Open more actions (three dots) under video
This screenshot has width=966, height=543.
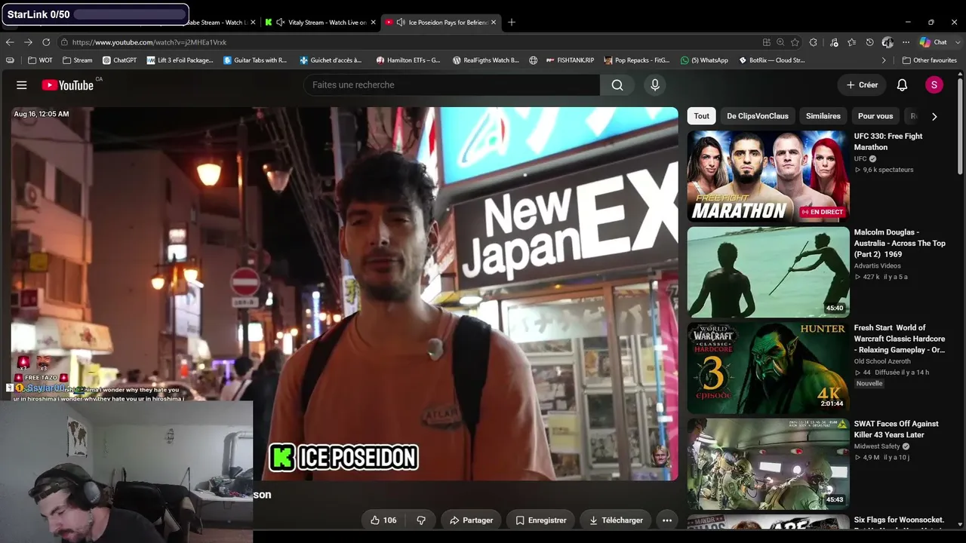click(x=667, y=520)
